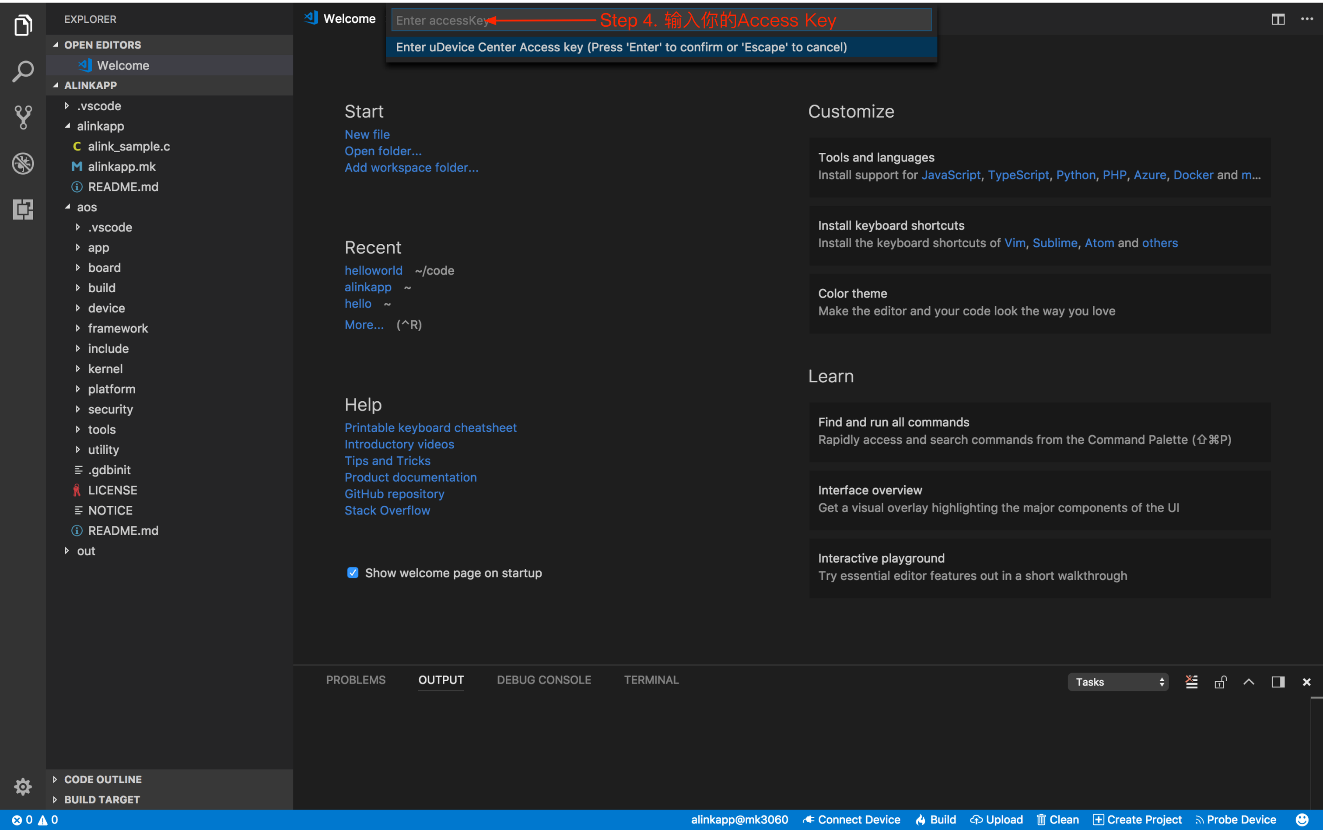Click the Manage gear icon
The image size is (1323, 830).
click(x=22, y=786)
